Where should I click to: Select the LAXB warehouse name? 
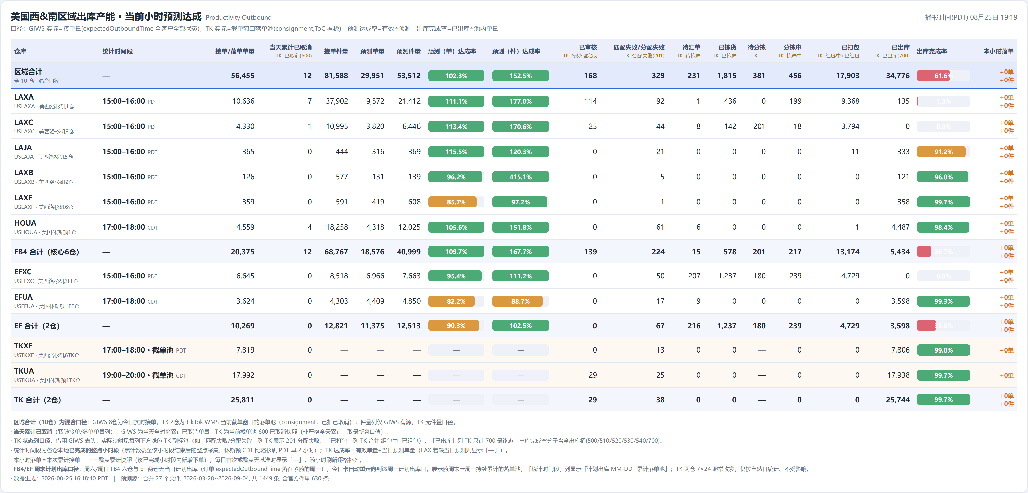coord(23,172)
